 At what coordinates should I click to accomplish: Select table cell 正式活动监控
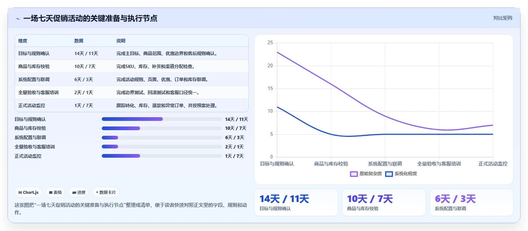(32, 106)
